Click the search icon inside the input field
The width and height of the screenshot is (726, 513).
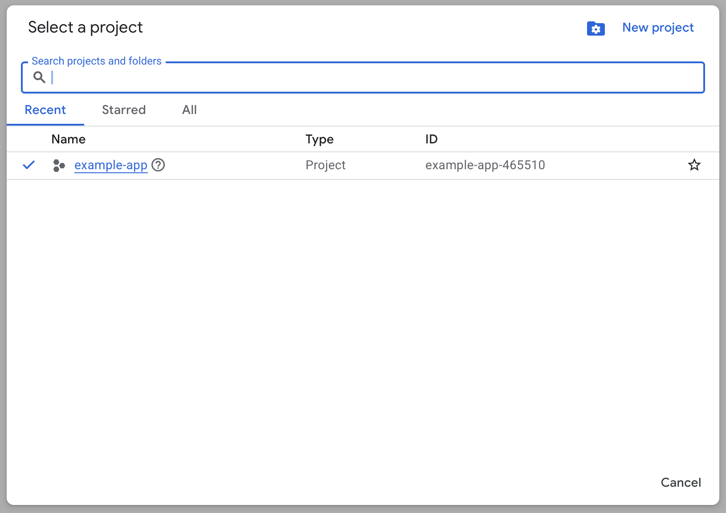click(39, 77)
